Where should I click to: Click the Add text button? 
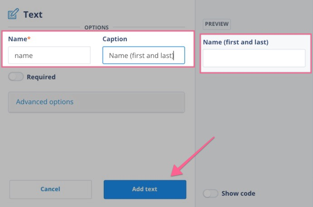click(145, 189)
